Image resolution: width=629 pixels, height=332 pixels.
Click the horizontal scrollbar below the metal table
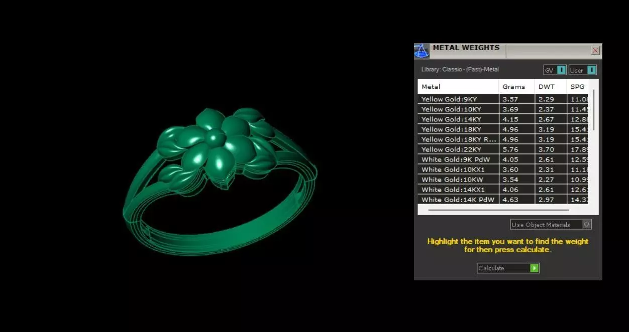[498, 210]
